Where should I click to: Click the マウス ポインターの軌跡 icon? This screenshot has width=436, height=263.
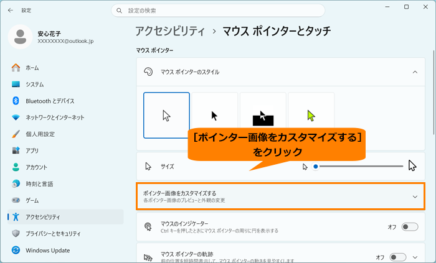(148, 258)
